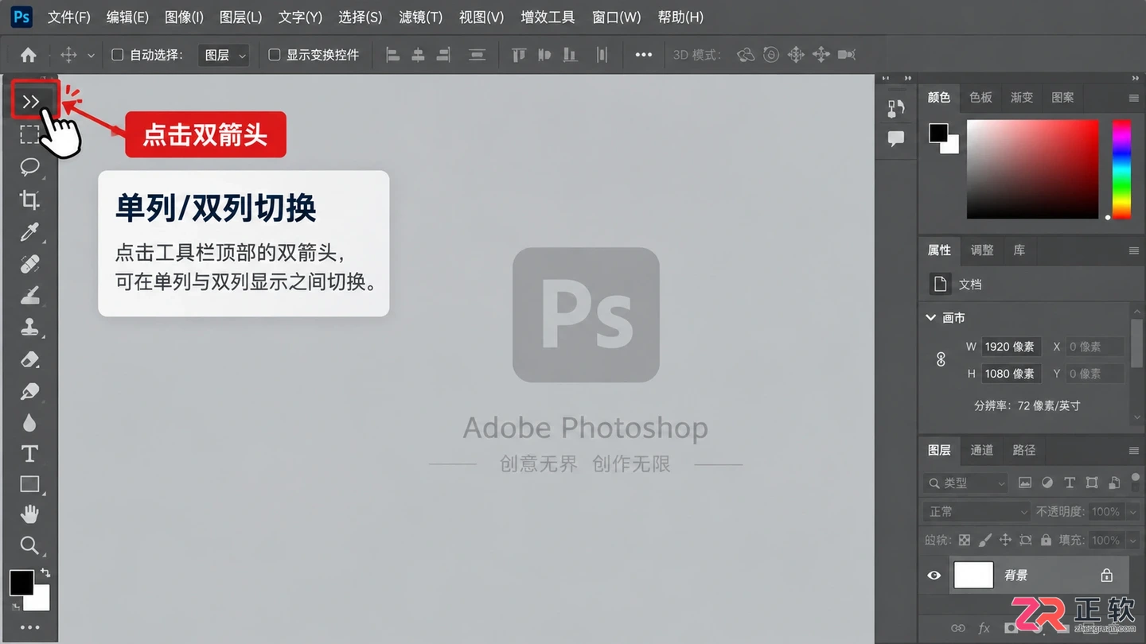Go to the Home screen icon

click(28, 55)
